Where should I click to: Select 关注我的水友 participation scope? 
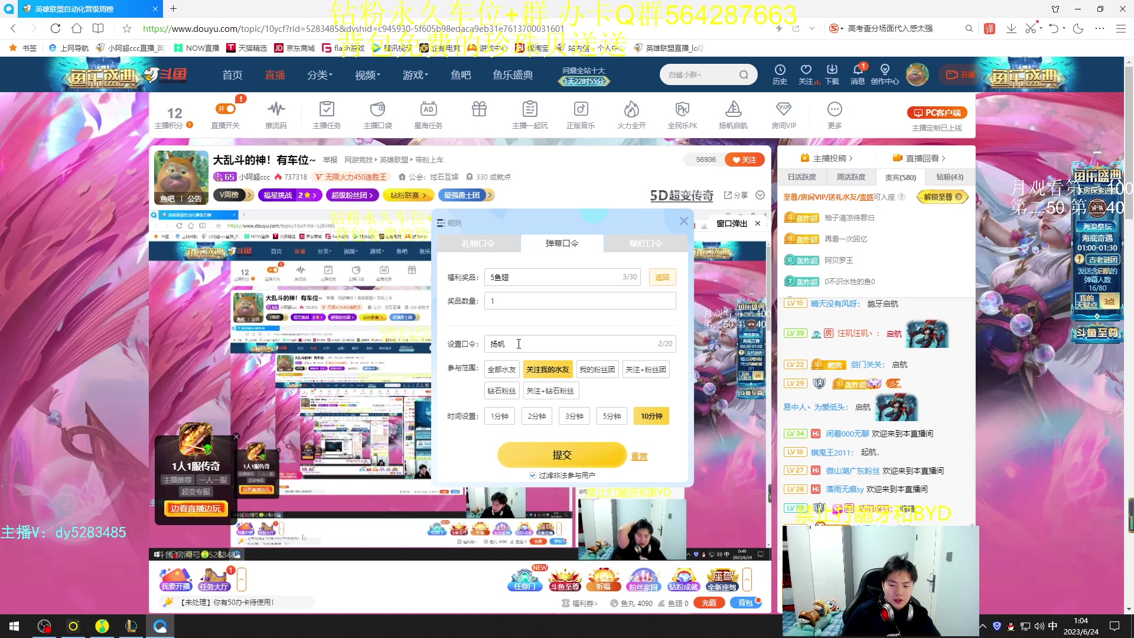click(548, 369)
